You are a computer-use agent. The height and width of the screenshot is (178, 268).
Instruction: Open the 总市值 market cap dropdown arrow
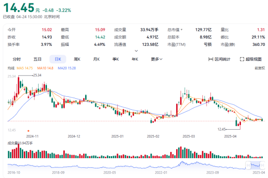[x=181, y=30]
